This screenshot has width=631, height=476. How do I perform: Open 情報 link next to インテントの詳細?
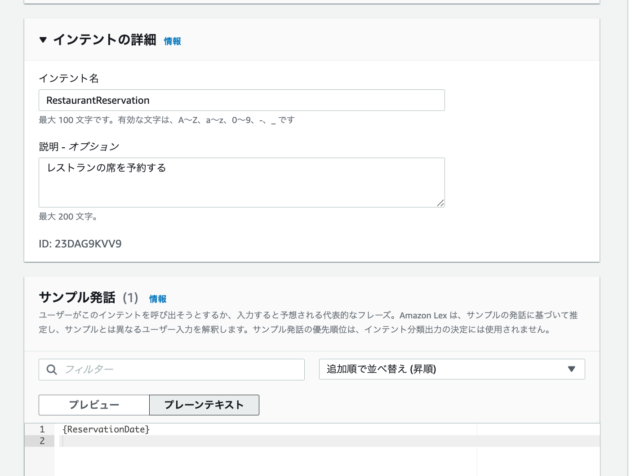173,41
